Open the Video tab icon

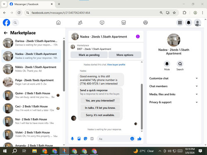[x=102, y=23]
